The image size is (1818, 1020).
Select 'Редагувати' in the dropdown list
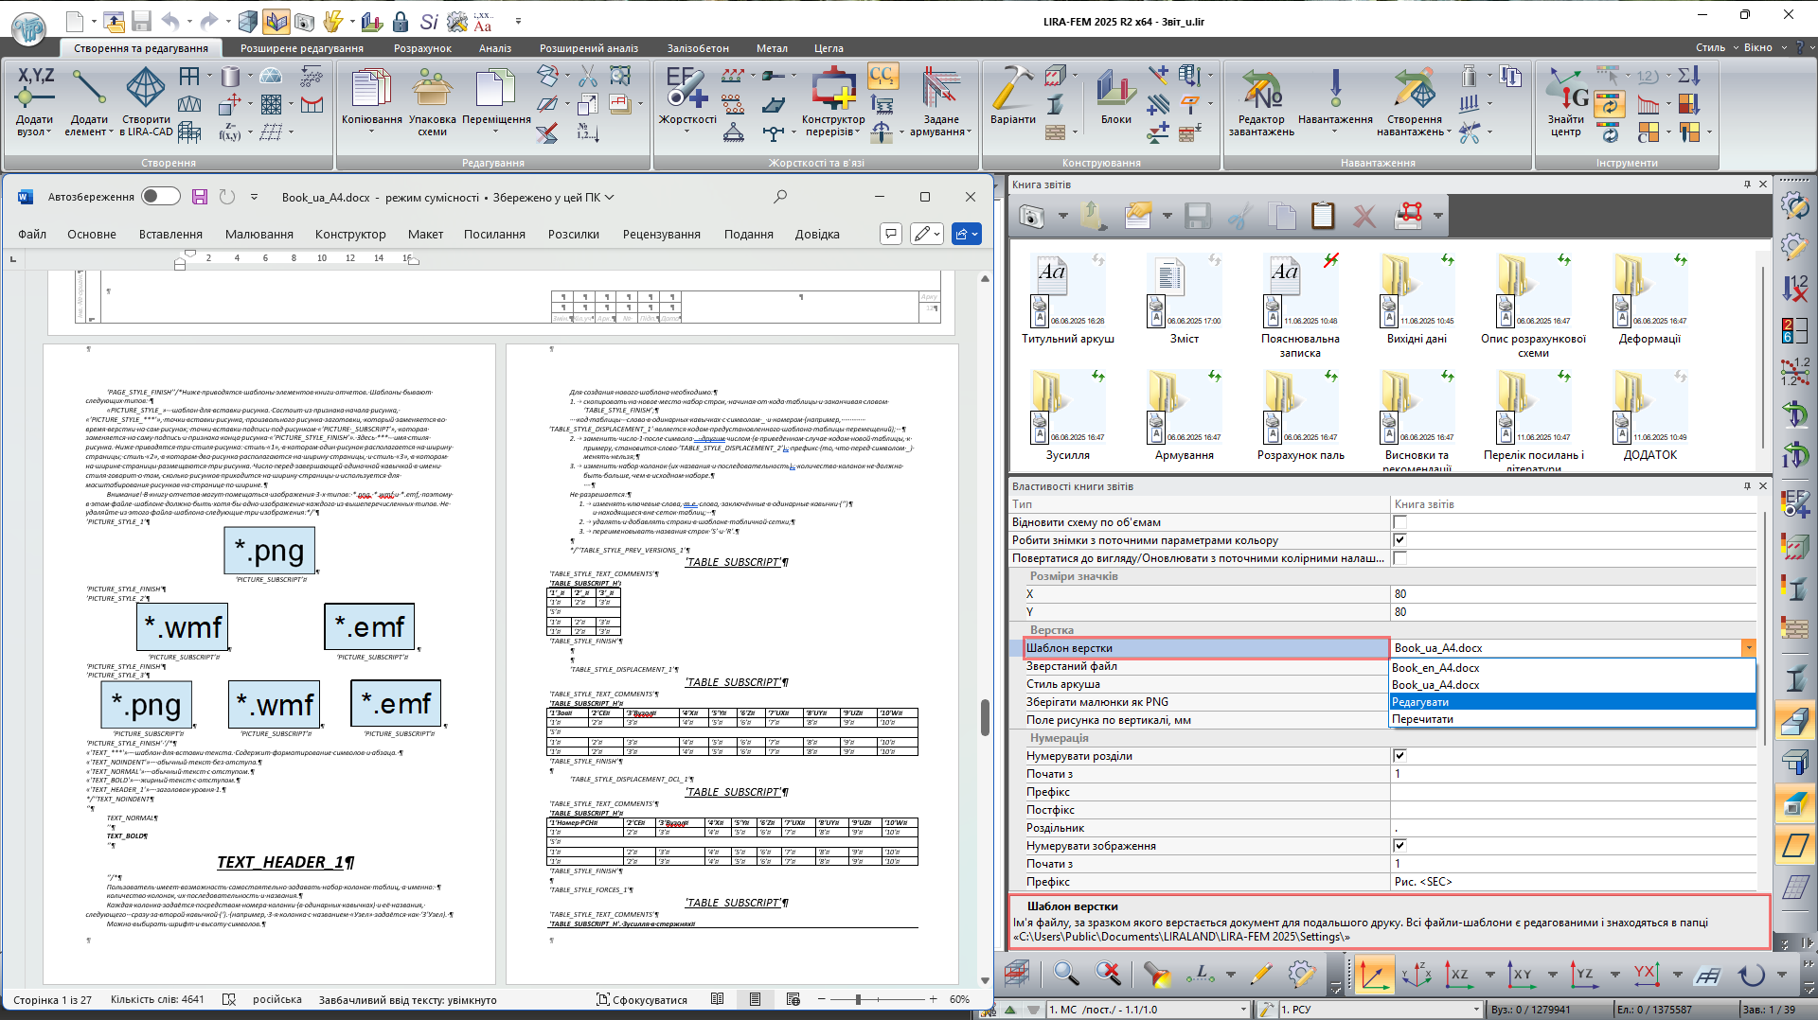(1420, 702)
